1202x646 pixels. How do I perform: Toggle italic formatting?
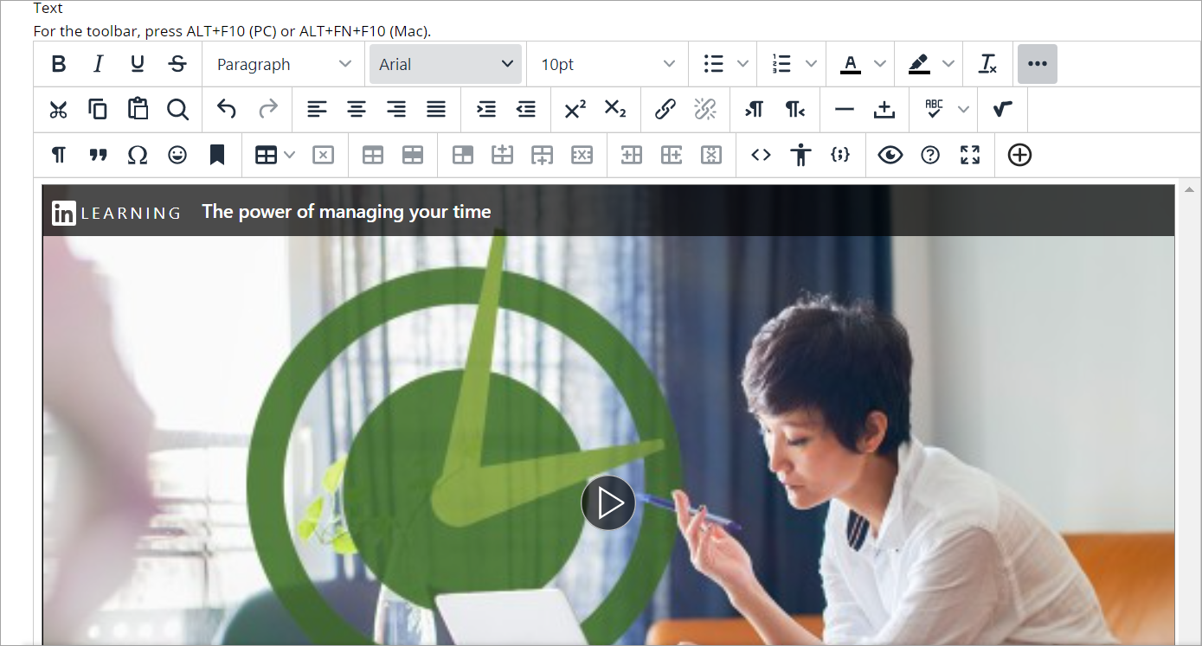tap(98, 64)
